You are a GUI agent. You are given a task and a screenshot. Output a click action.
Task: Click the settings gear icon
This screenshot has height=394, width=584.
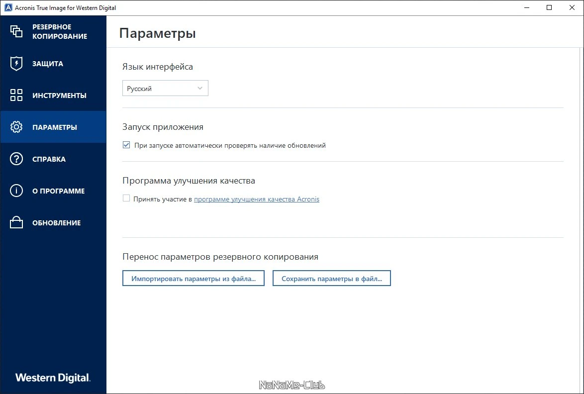[16, 127]
